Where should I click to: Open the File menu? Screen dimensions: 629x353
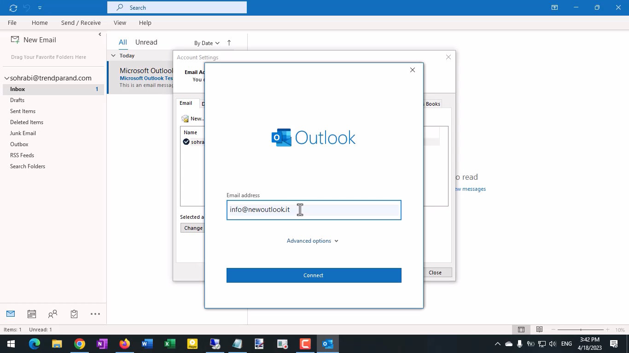[x=12, y=23]
